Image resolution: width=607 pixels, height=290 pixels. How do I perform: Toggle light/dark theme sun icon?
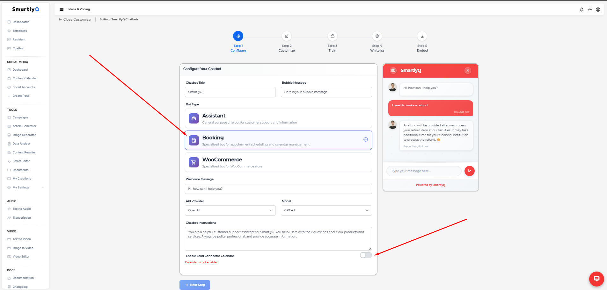point(590,10)
